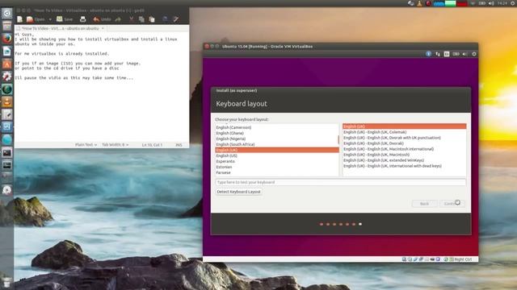Open LibreOffice Writer from the launcher
The image size is (517, 290).
[7, 52]
